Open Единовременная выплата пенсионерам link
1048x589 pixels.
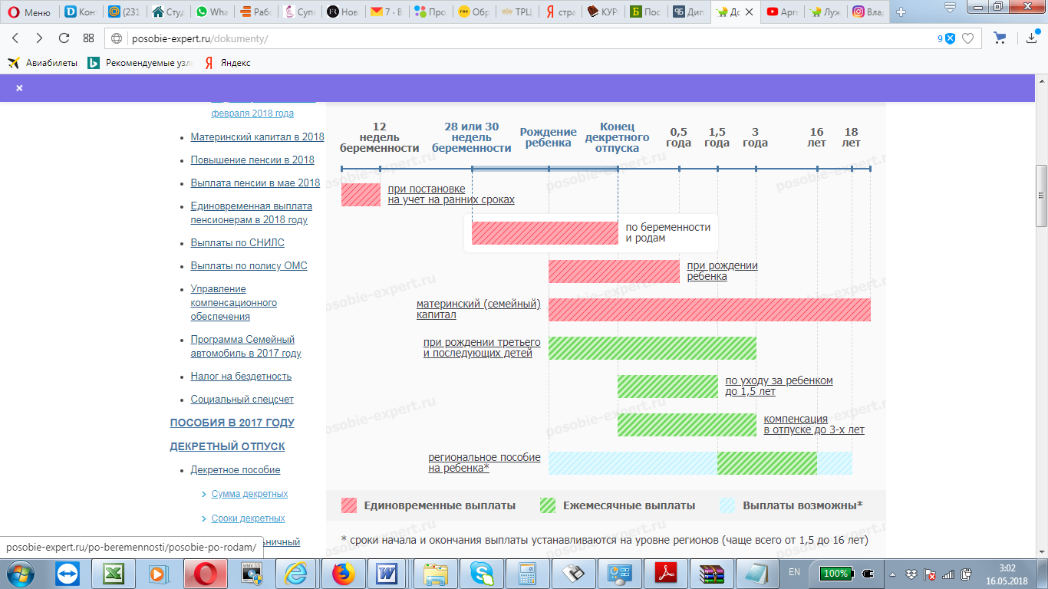(x=251, y=213)
